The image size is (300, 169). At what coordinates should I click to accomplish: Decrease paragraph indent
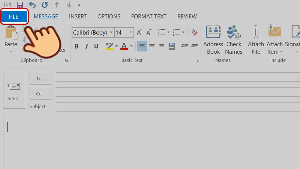tap(184, 46)
